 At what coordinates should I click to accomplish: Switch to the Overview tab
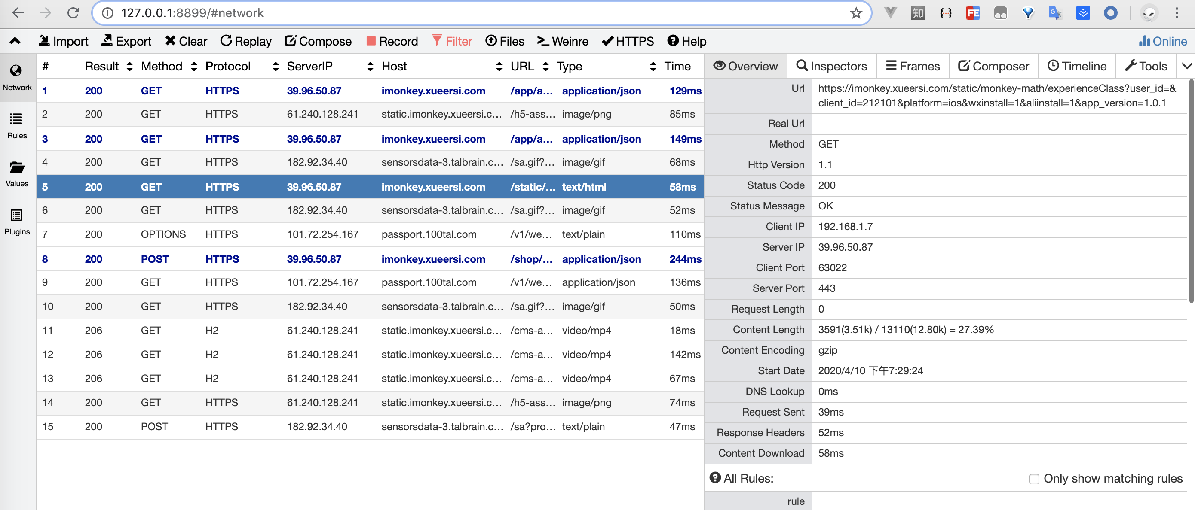click(x=745, y=66)
